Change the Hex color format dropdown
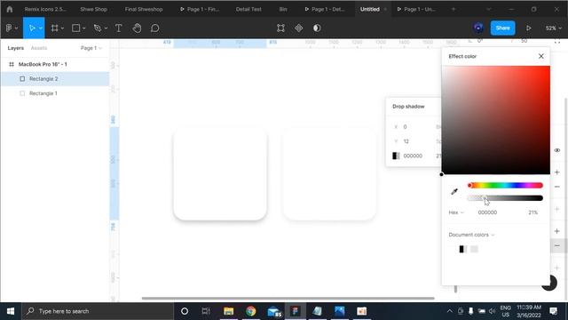 [x=456, y=212]
